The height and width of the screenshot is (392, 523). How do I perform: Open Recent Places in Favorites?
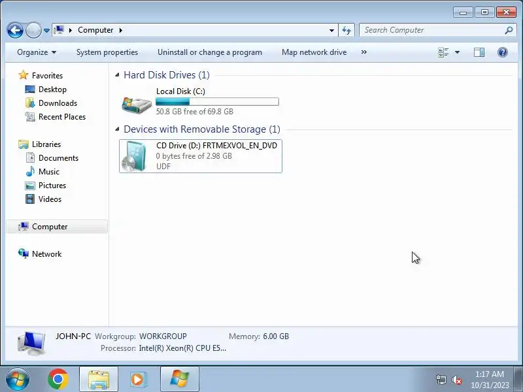tap(62, 117)
